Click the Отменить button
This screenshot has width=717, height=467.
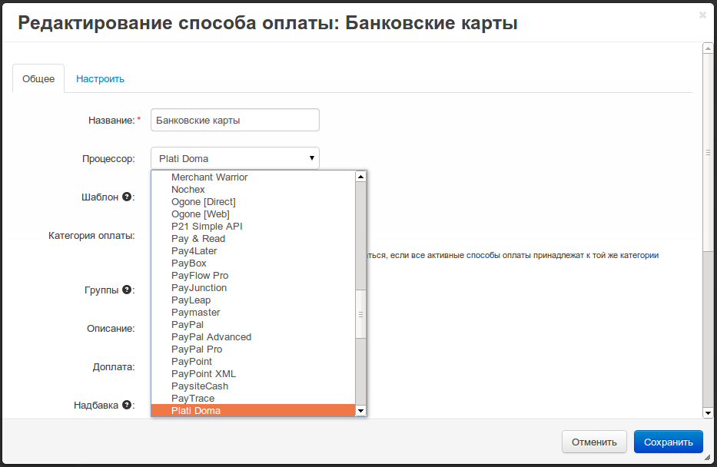pyautogui.click(x=594, y=442)
